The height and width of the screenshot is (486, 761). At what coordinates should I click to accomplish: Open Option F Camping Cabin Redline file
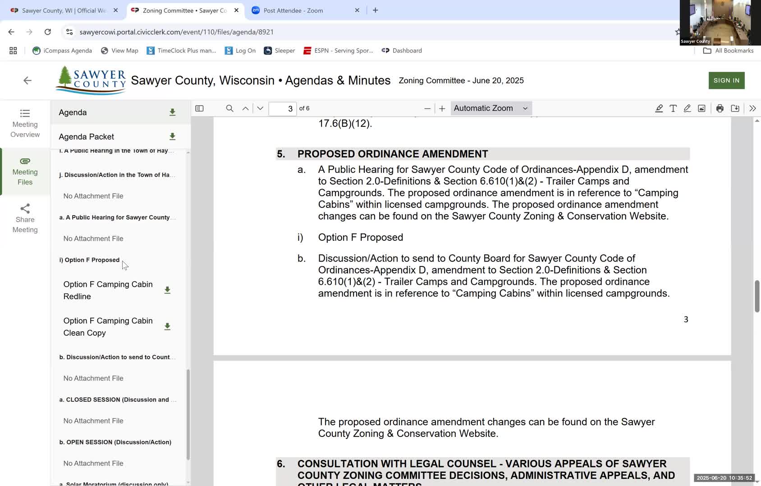[x=108, y=290]
